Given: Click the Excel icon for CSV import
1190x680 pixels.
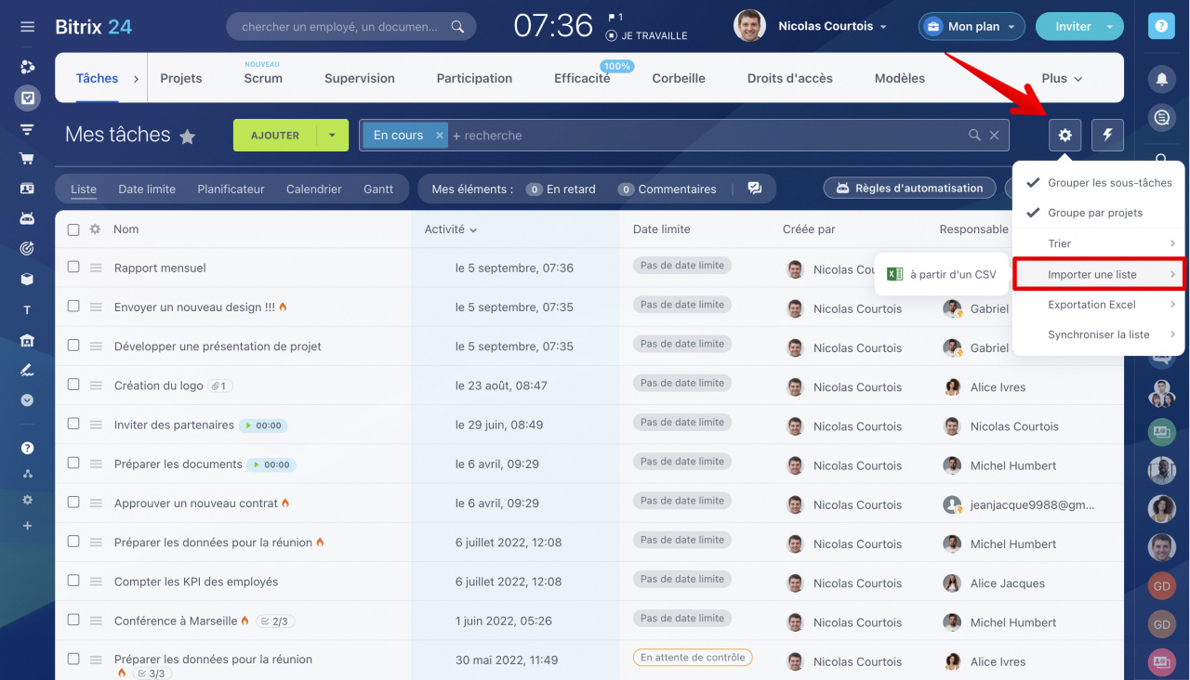Looking at the screenshot, I should (894, 274).
